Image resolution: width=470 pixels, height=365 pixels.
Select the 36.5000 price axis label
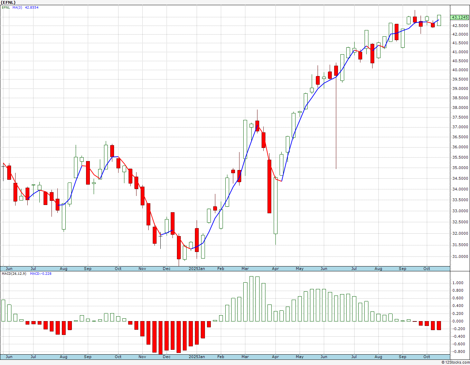pos(461,137)
